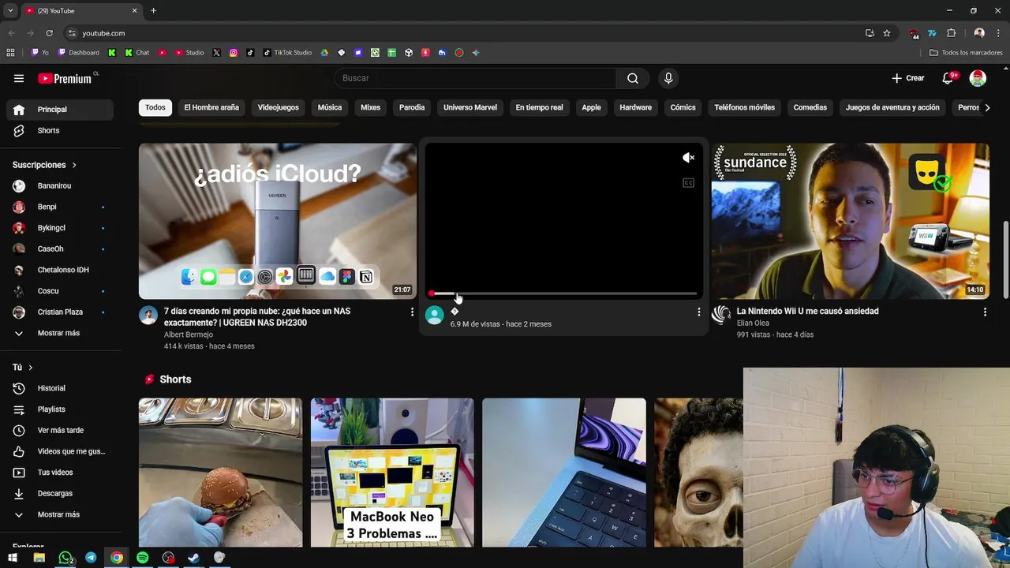Open WhatsApp from the taskbar

[x=65, y=558]
